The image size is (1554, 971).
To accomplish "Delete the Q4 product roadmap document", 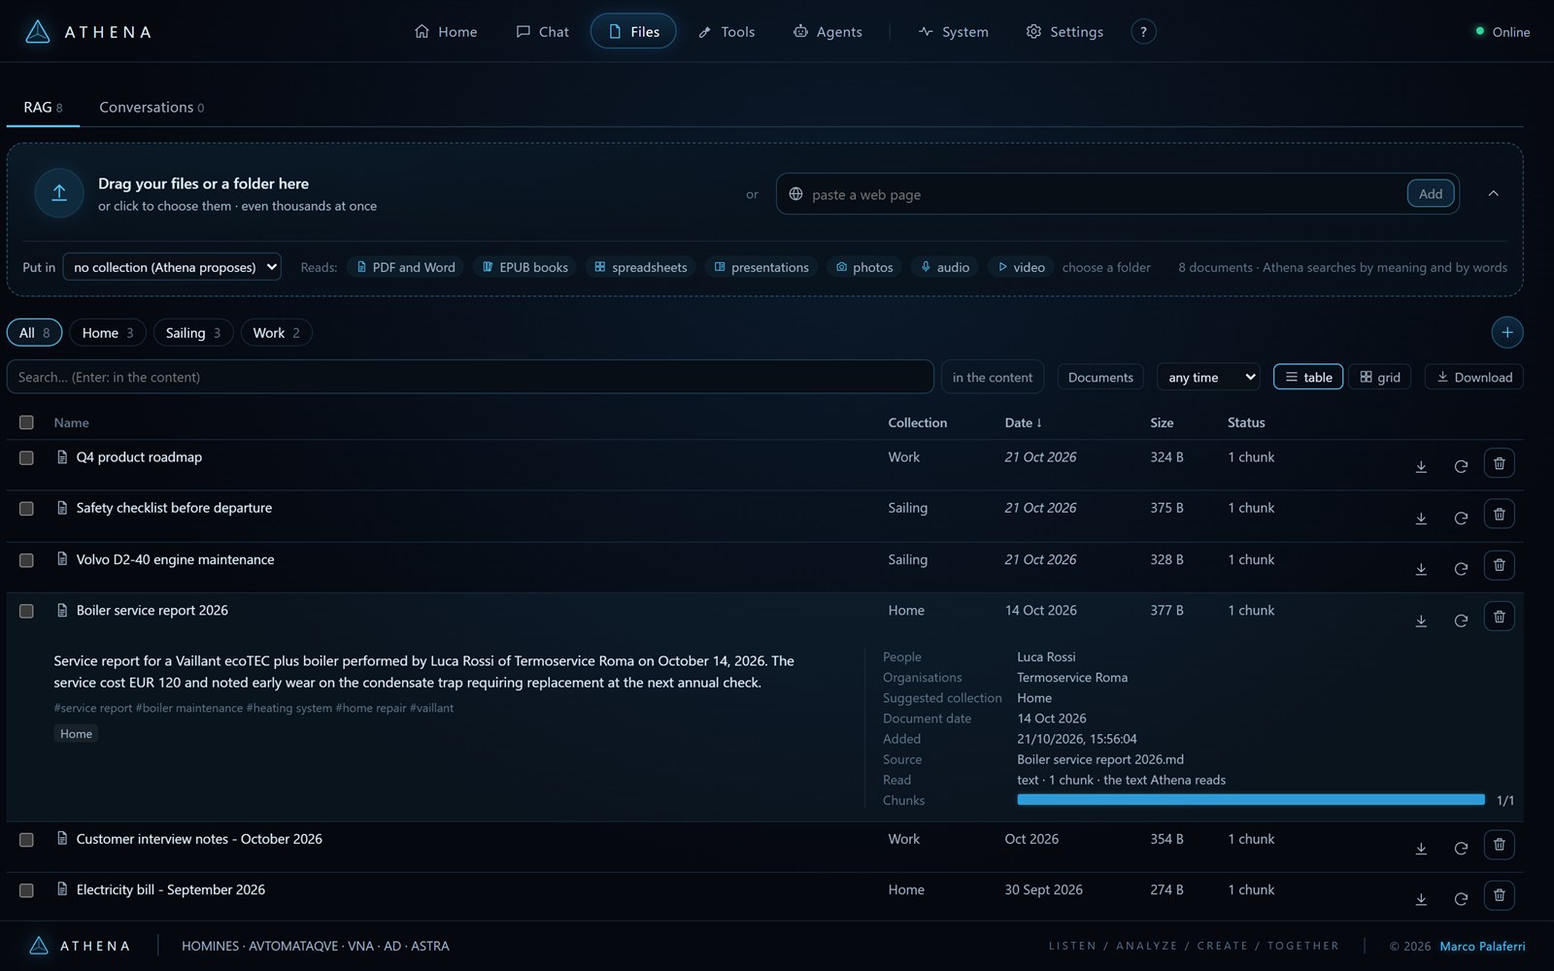I will click(1499, 463).
